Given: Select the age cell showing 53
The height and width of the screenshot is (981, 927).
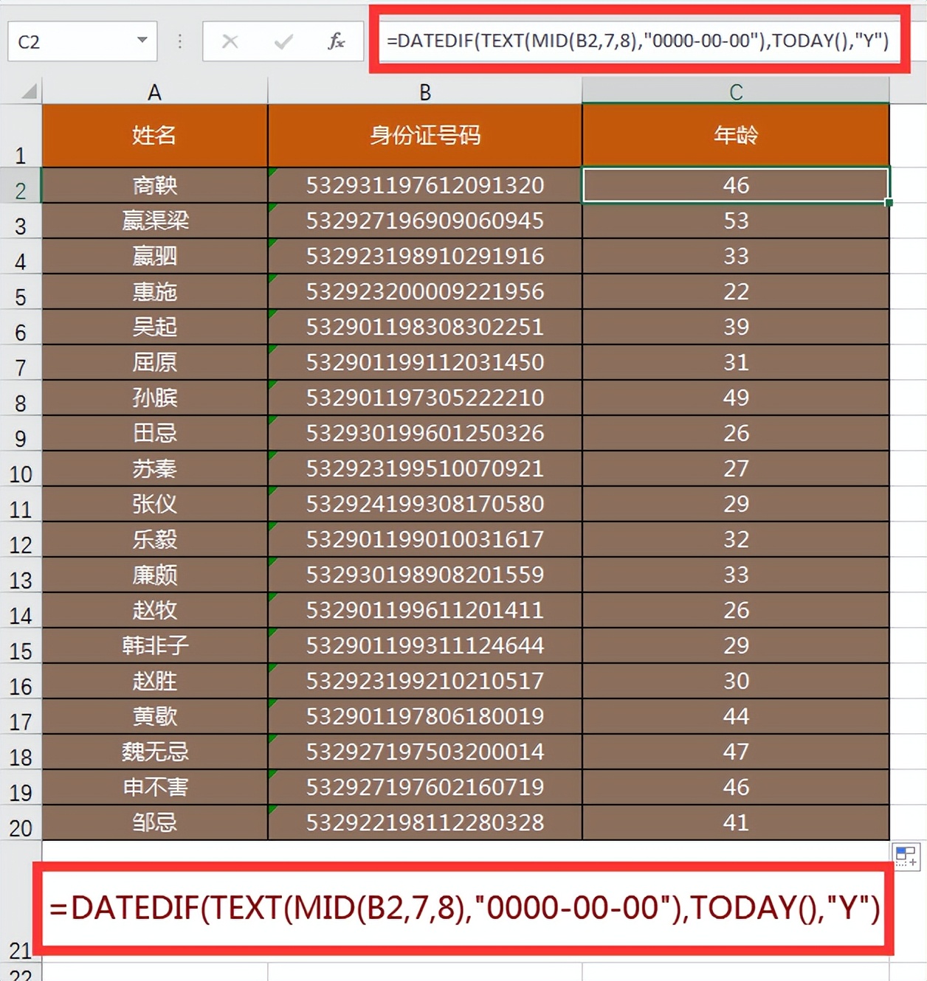Looking at the screenshot, I should [735, 221].
